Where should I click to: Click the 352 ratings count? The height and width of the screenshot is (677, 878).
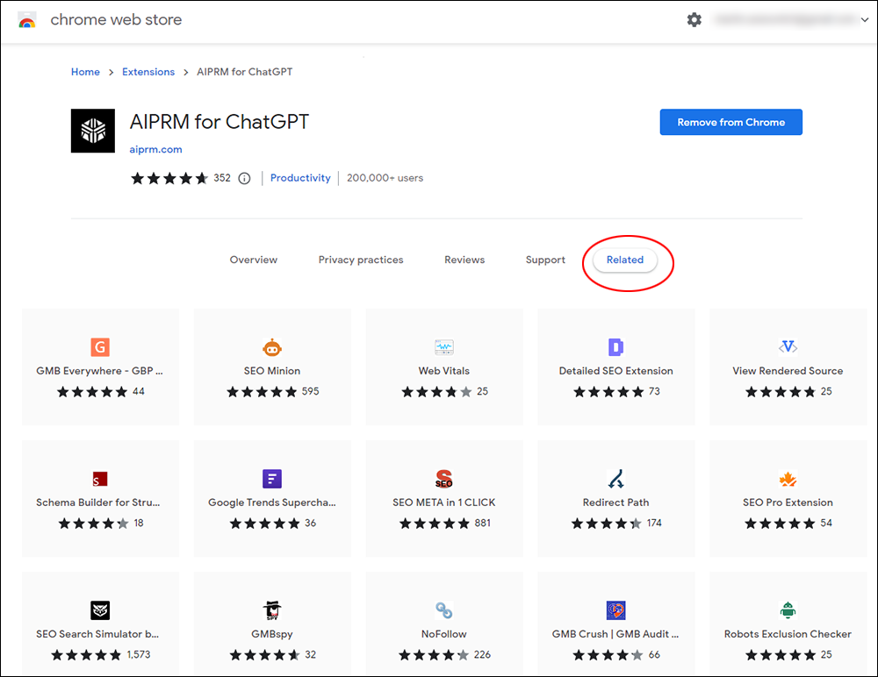222,178
